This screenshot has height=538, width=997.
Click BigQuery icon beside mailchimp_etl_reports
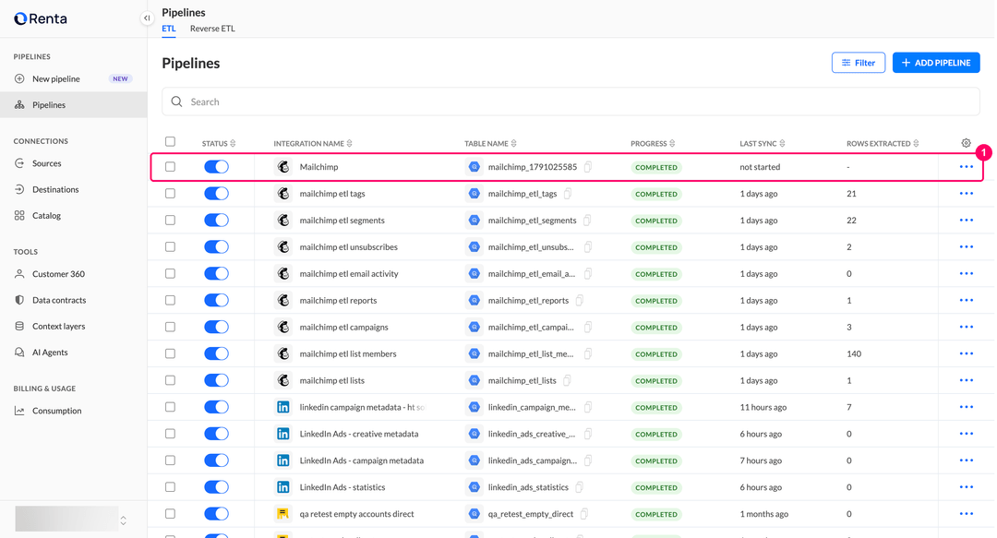coord(474,300)
